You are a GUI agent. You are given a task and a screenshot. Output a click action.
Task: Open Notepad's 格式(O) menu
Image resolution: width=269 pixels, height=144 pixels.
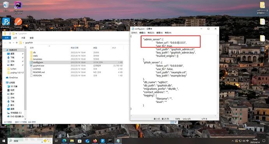click(x=151, y=33)
